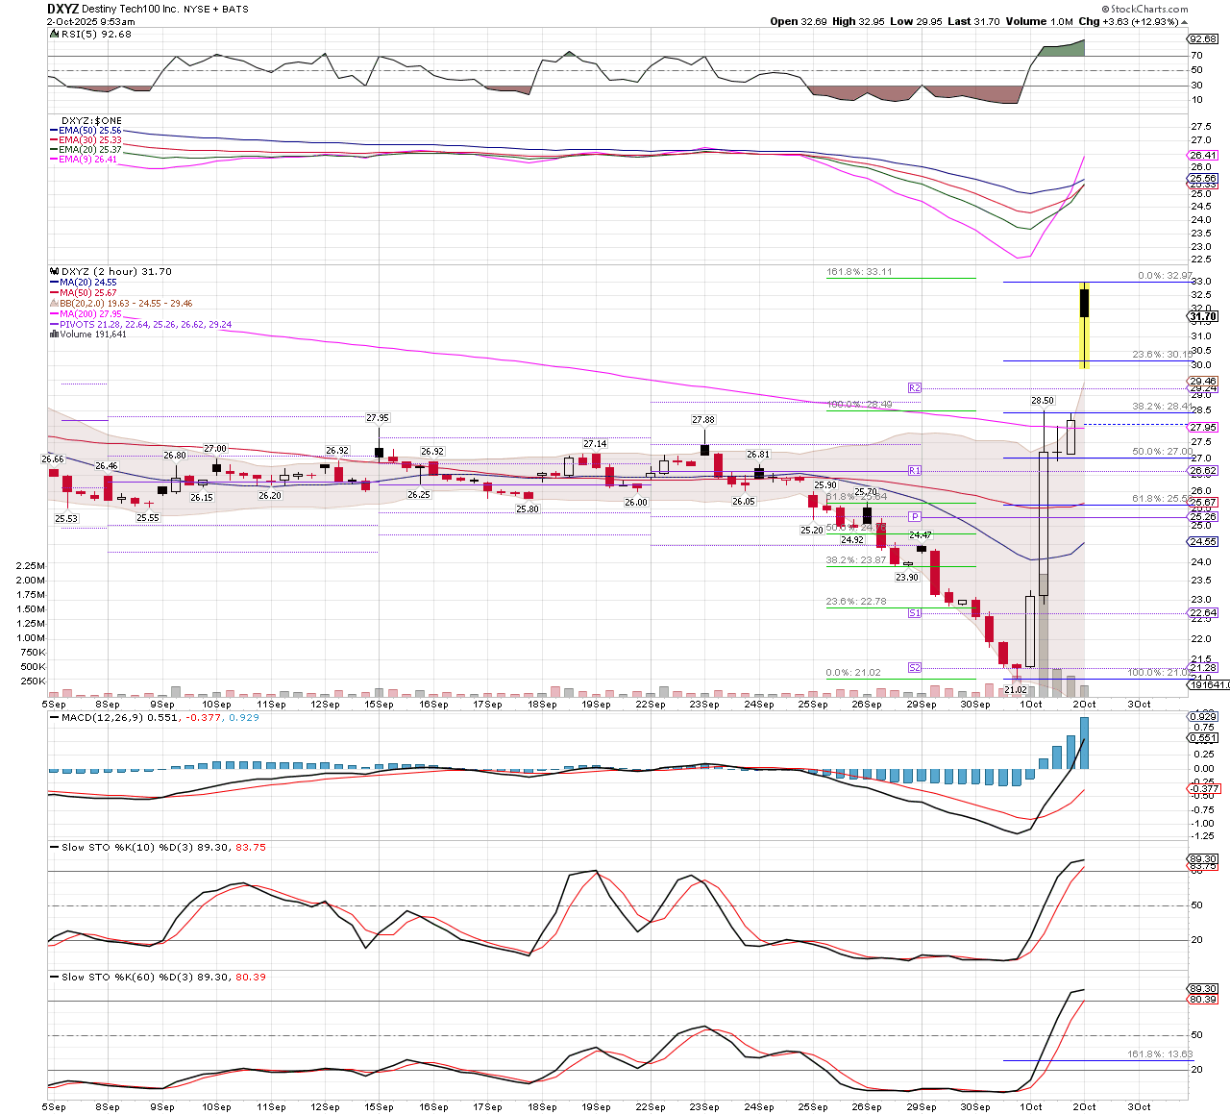Click the candlestick icon beside DXYZ (2 hour)

click(54, 272)
